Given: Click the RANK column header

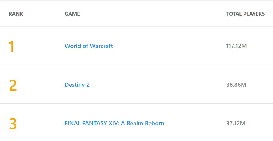Looking at the screenshot, I should (16, 14).
